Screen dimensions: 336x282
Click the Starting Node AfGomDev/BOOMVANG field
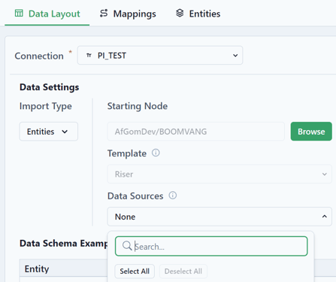[196, 132]
